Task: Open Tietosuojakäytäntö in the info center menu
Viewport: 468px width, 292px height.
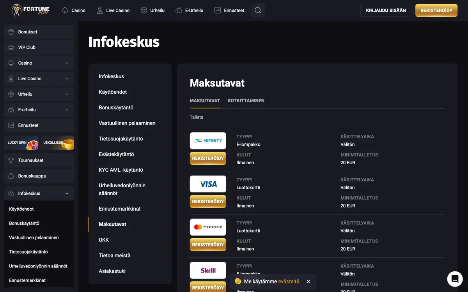Action: [x=121, y=139]
